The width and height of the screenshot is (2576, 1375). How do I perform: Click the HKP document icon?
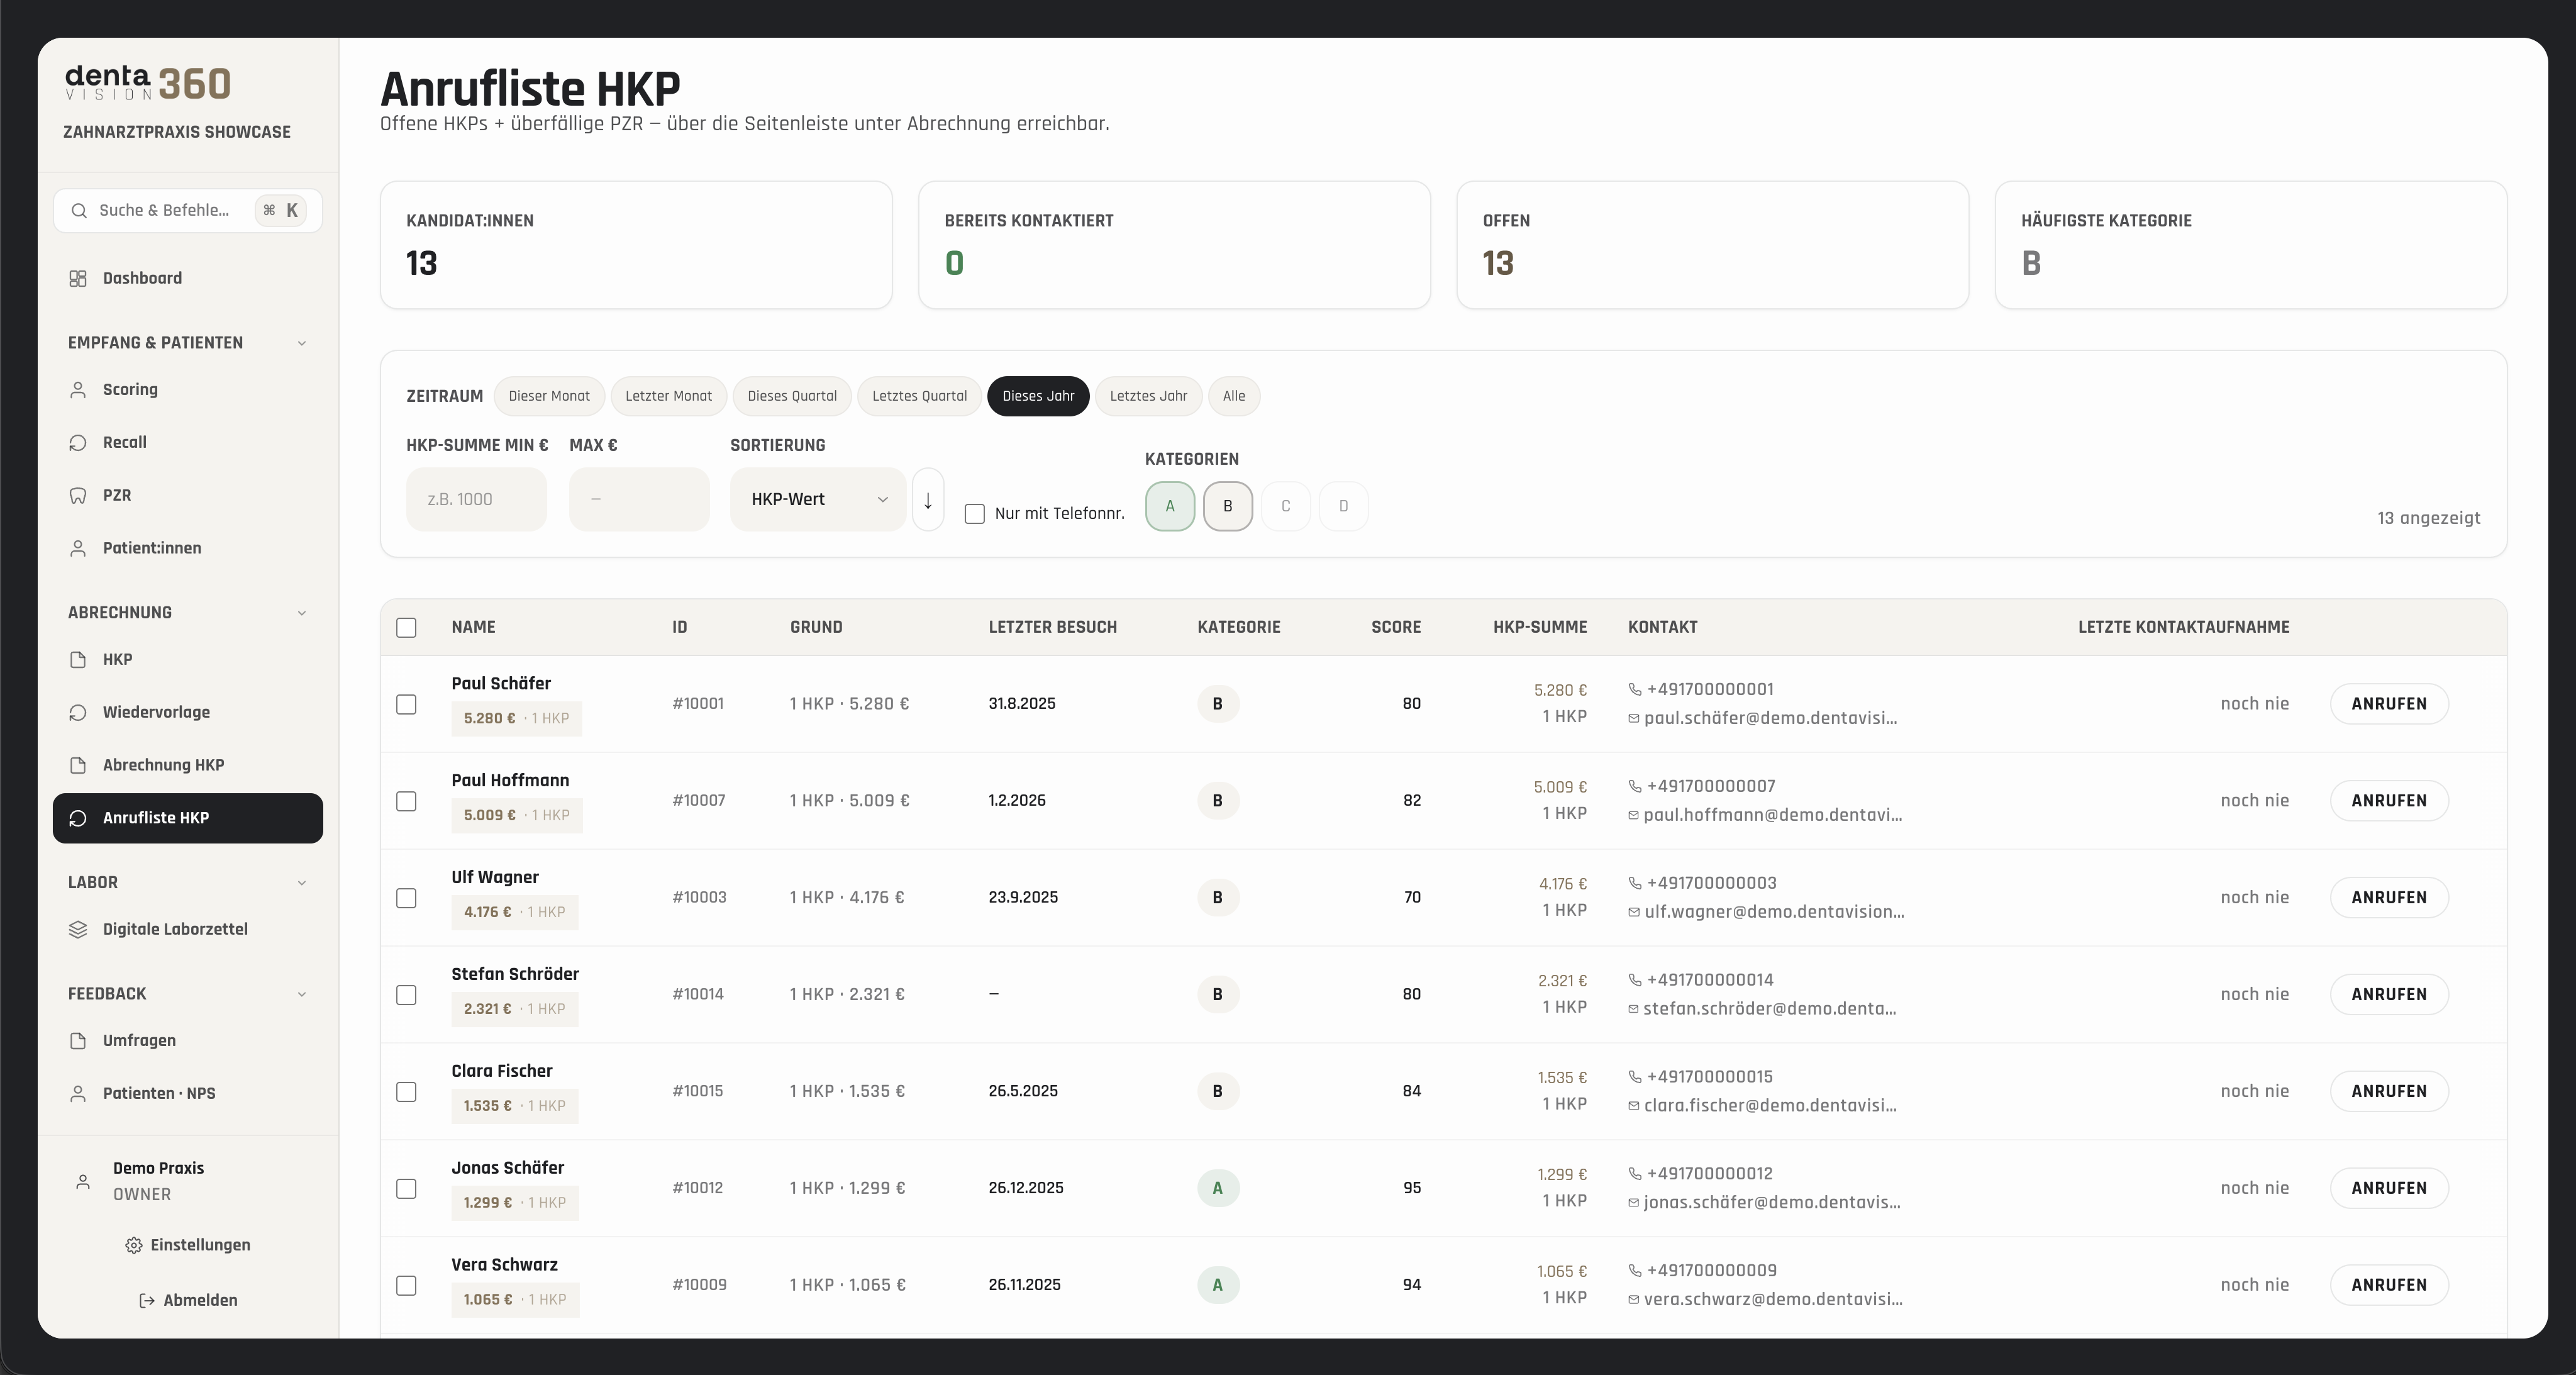(x=78, y=660)
